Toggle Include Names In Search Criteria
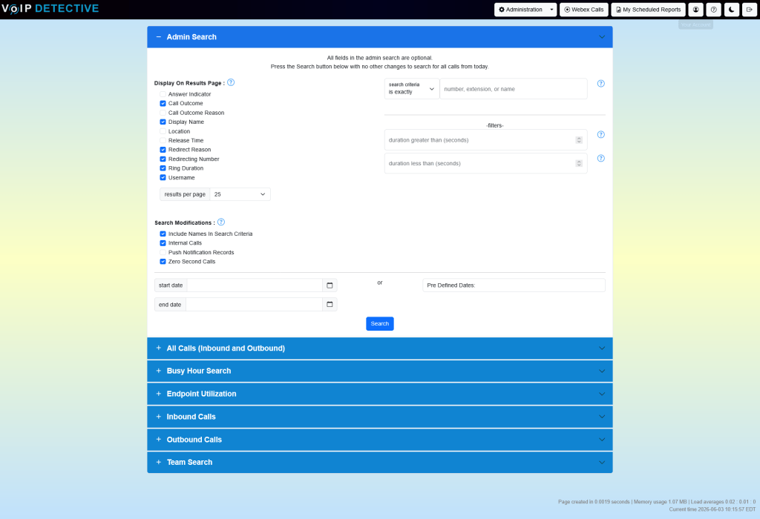The image size is (760, 519). coord(163,234)
